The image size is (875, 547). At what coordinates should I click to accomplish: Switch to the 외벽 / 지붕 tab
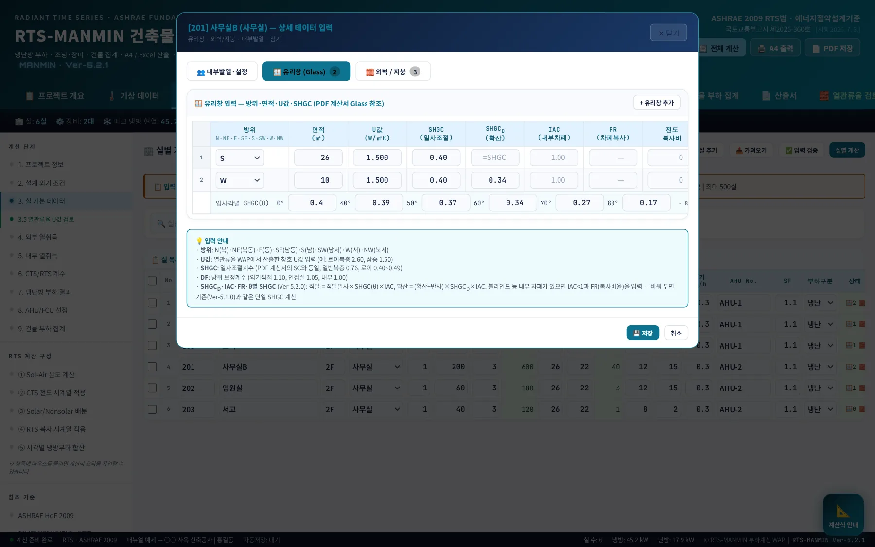pos(393,71)
